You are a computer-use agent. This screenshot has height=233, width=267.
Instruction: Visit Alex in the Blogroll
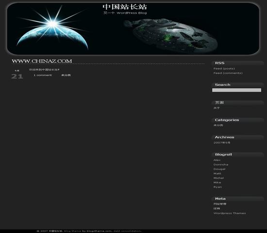(217, 160)
